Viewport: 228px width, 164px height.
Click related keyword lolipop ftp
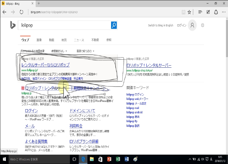coord(132,121)
